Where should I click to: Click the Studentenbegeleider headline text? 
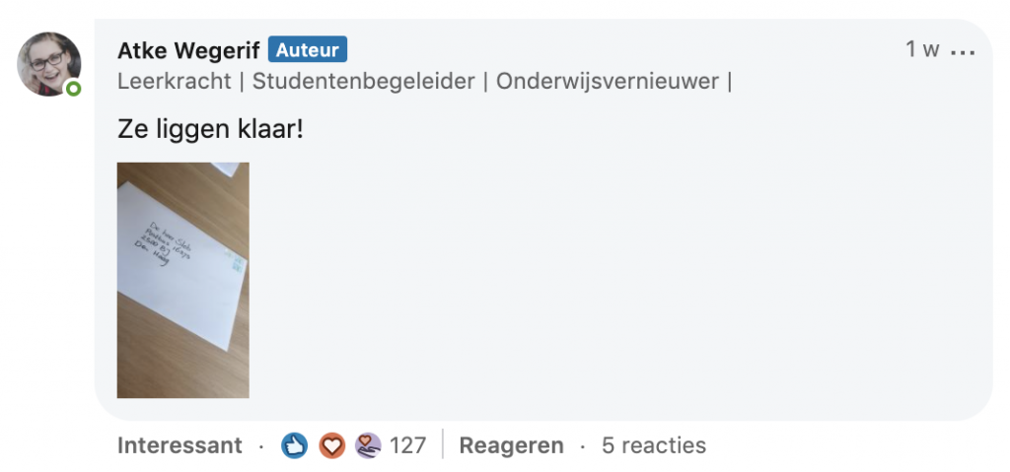point(364,82)
